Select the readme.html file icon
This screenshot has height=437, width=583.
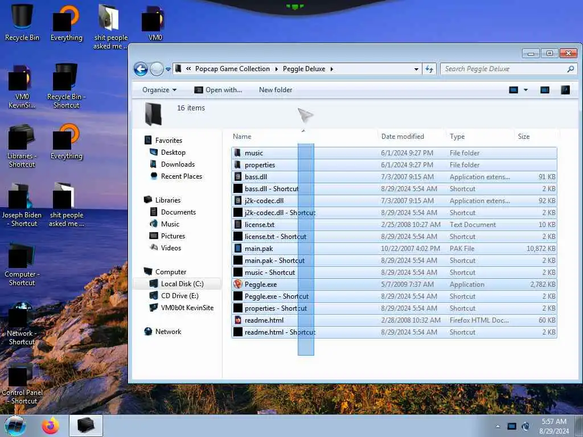[238, 320]
